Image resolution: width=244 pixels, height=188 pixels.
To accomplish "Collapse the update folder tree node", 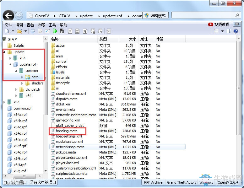I will [x=4, y=52].
